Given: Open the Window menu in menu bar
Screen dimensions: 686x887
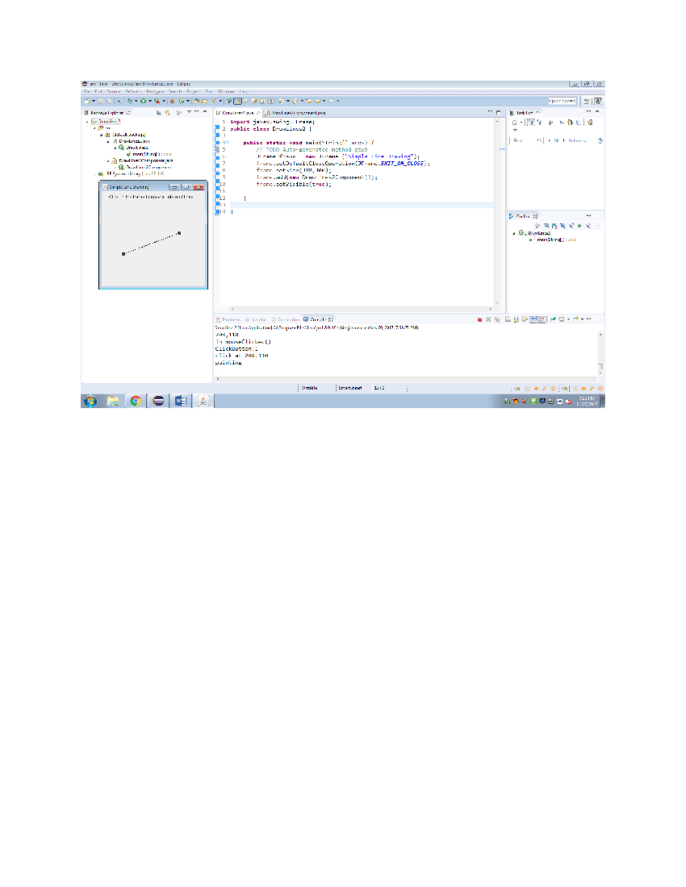Looking at the screenshot, I should (226, 91).
